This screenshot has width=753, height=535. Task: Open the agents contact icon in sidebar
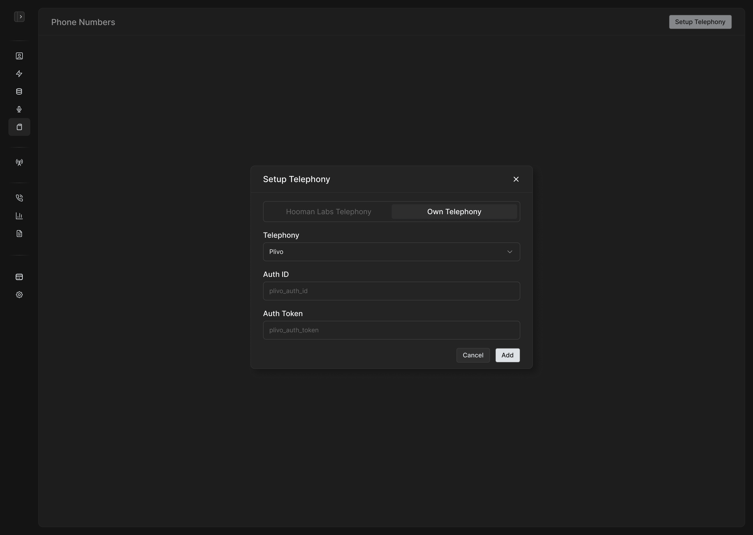coord(19,56)
